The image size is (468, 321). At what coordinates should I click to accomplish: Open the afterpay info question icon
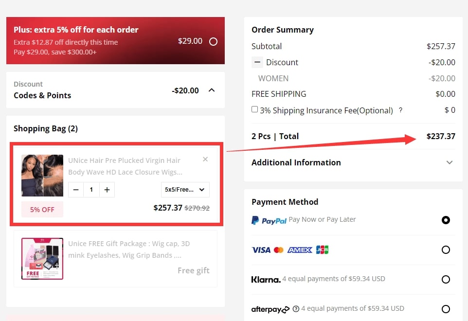click(x=296, y=309)
